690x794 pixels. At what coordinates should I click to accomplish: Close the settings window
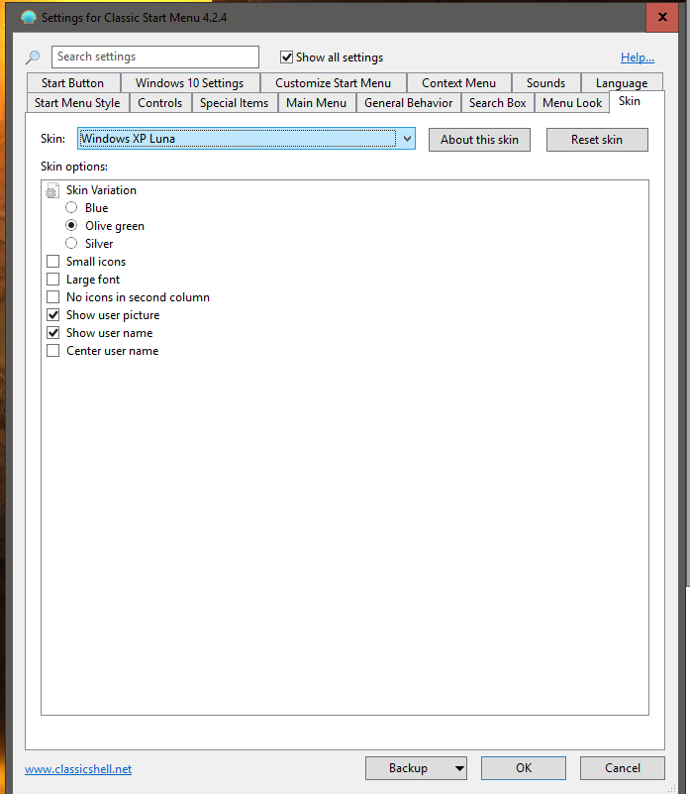click(661, 17)
